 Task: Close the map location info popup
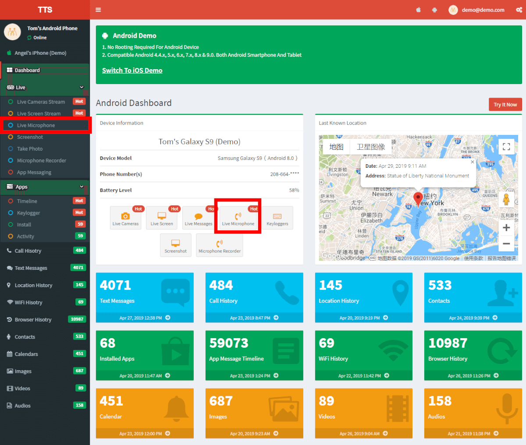[473, 162]
